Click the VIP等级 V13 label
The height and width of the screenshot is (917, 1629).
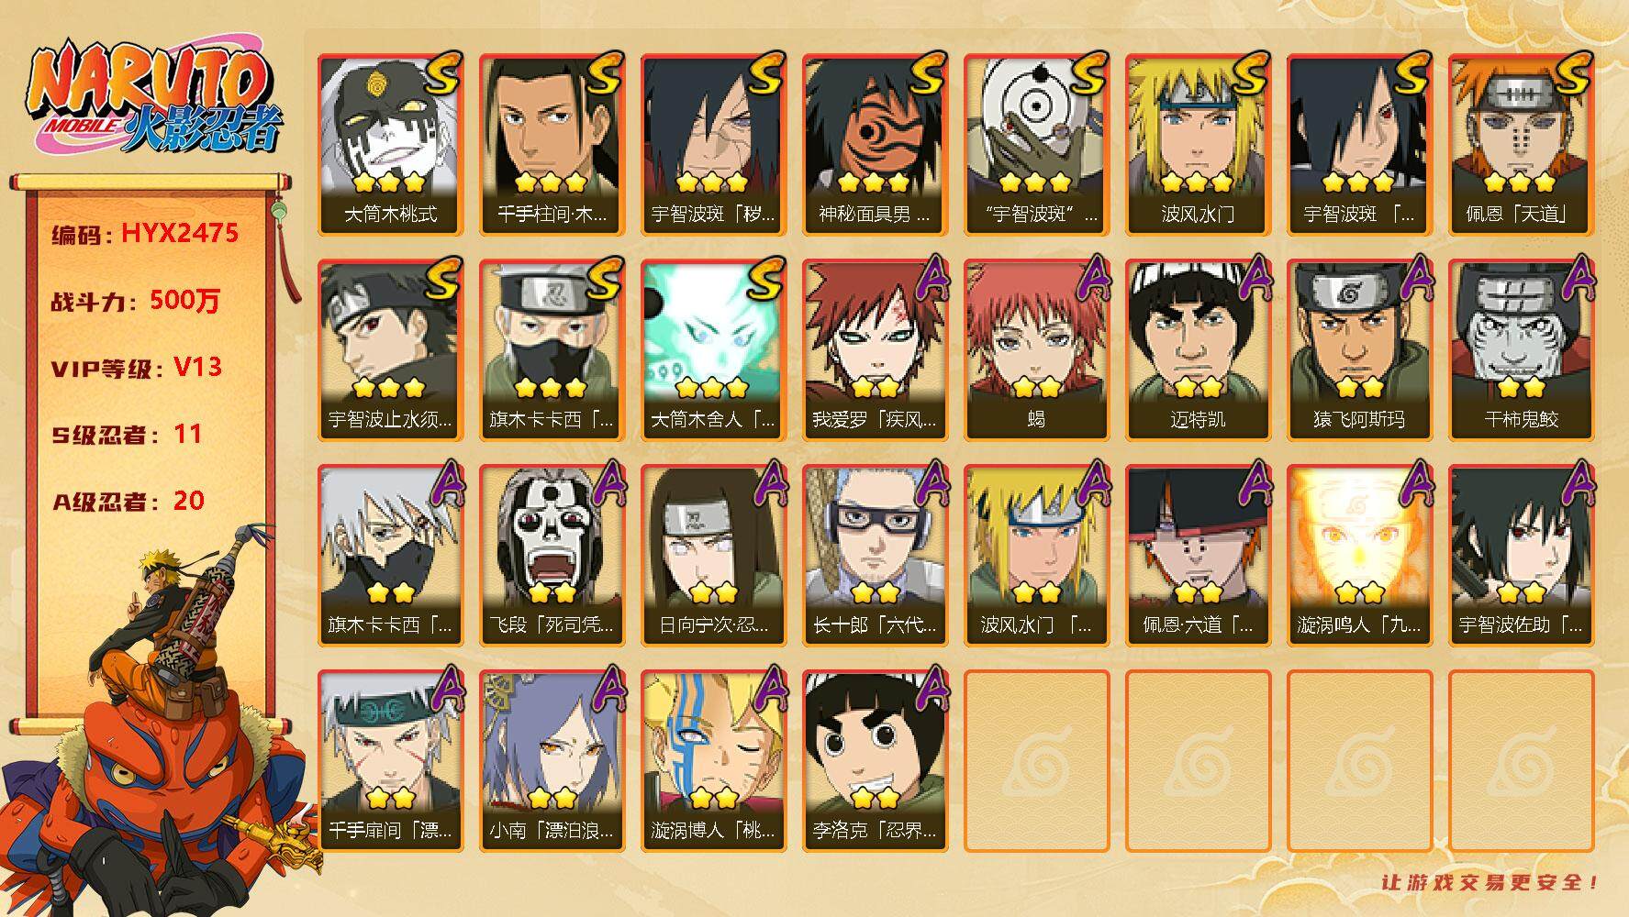point(136,368)
